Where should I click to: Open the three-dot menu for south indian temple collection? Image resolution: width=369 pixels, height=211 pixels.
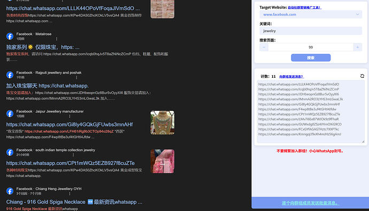point(73,155)
